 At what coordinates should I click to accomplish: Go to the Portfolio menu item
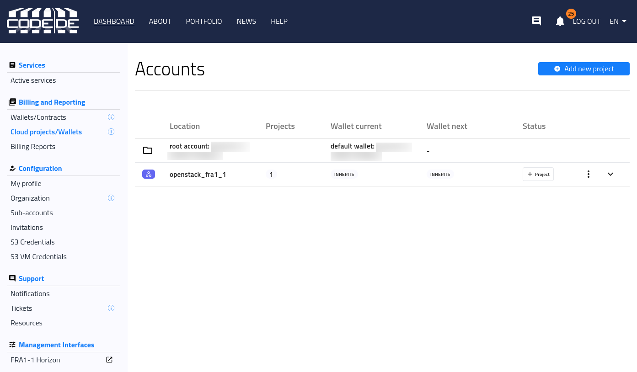[204, 21]
